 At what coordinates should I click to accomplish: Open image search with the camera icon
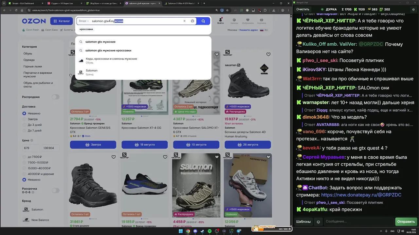coord(192,21)
